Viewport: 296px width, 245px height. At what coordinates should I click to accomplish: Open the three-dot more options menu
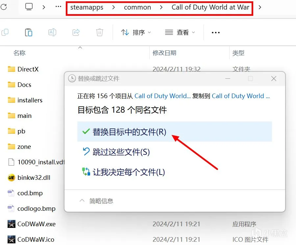215,33
